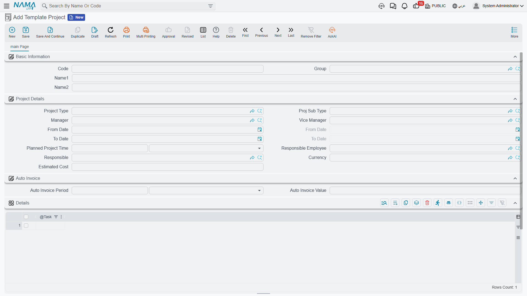The image size is (527, 296).
Task: Open @Task column options menu
Action: tap(61, 217)
